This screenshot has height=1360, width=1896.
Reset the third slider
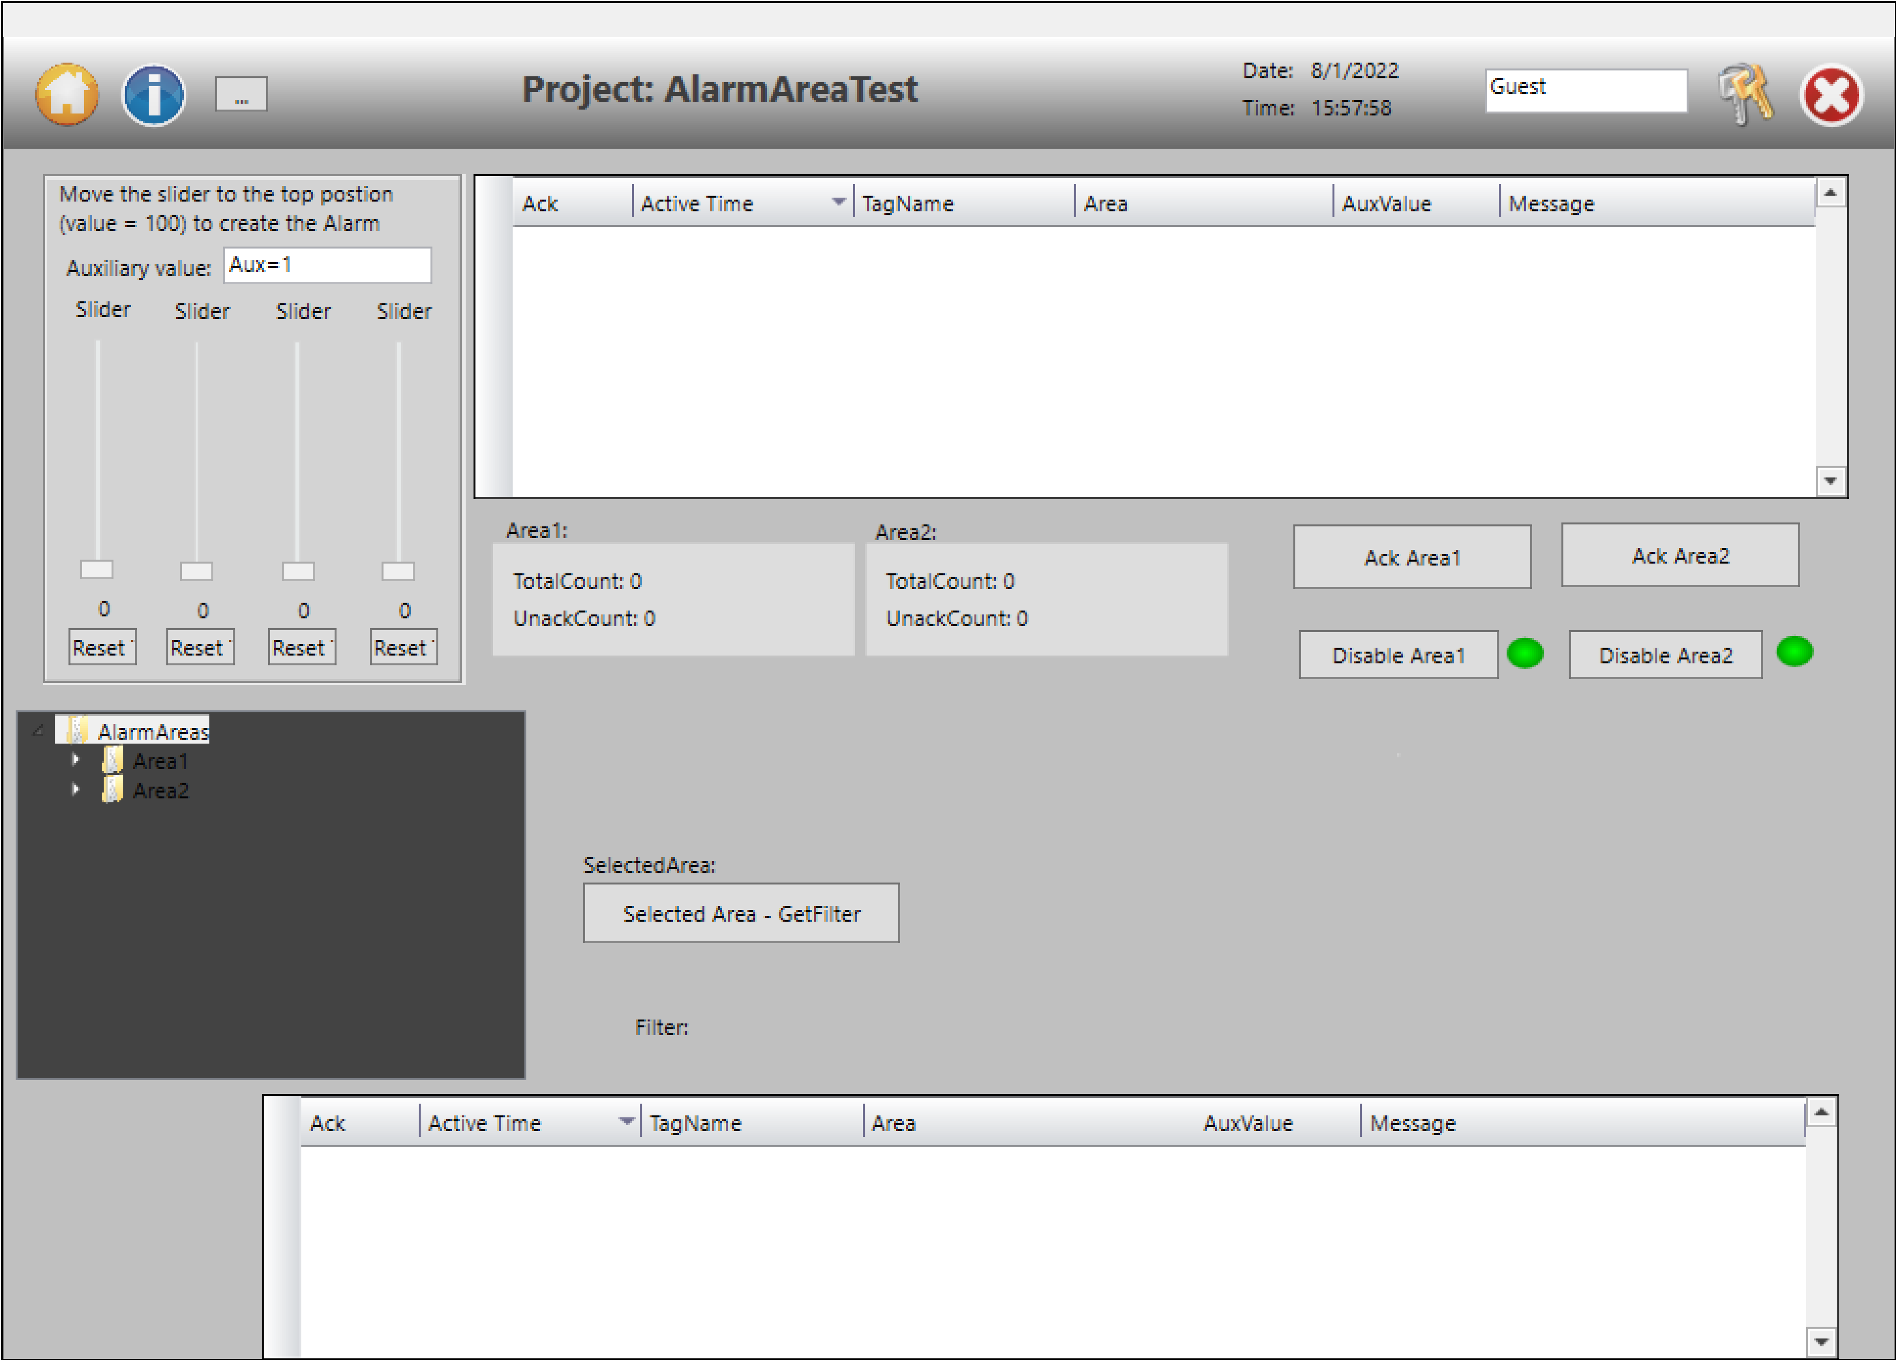(302, 647)
